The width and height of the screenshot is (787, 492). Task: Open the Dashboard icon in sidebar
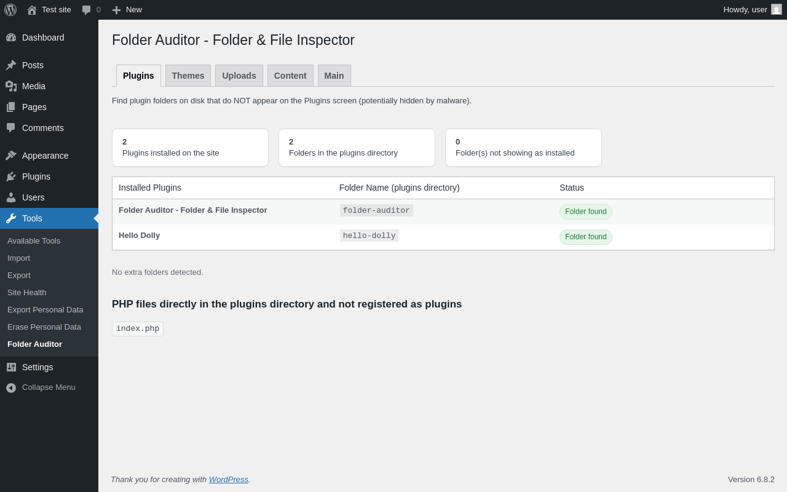point(11,38)
